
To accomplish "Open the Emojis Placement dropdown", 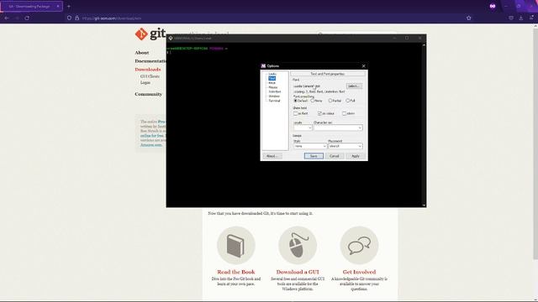I will (x=345, y=146).
